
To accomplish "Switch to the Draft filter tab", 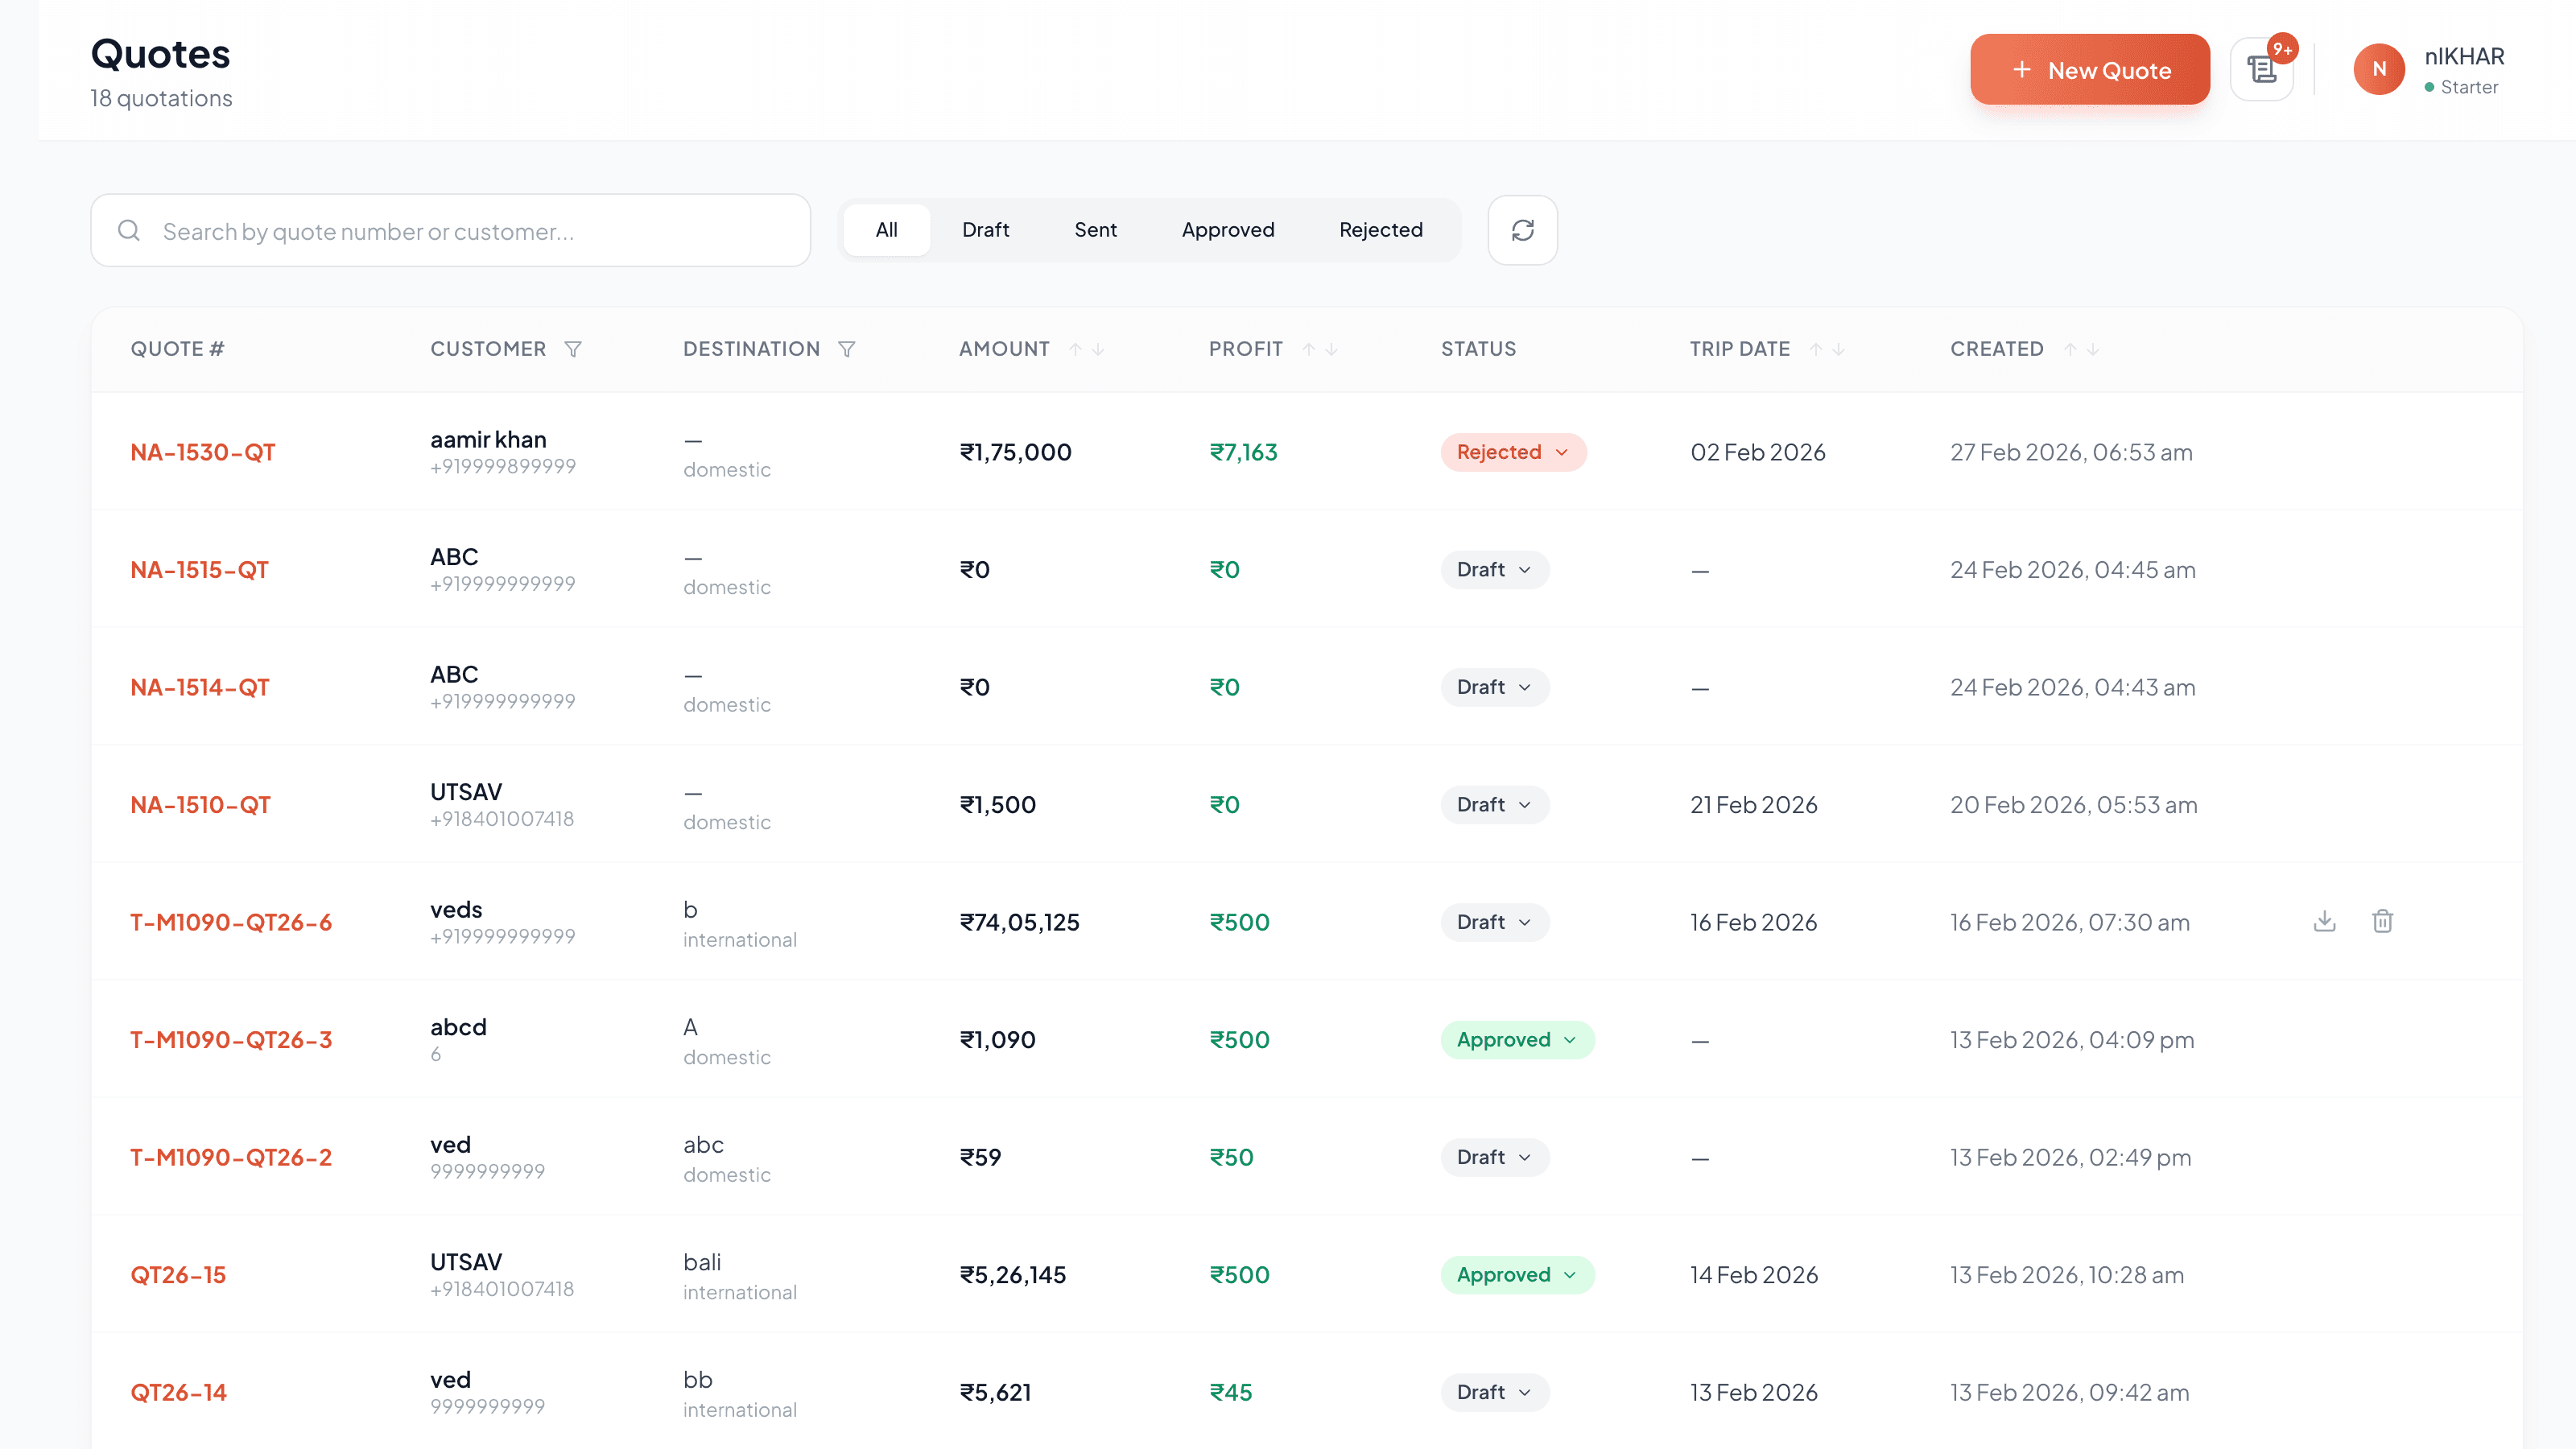I will pyautogui.click(x=985, y=229).
